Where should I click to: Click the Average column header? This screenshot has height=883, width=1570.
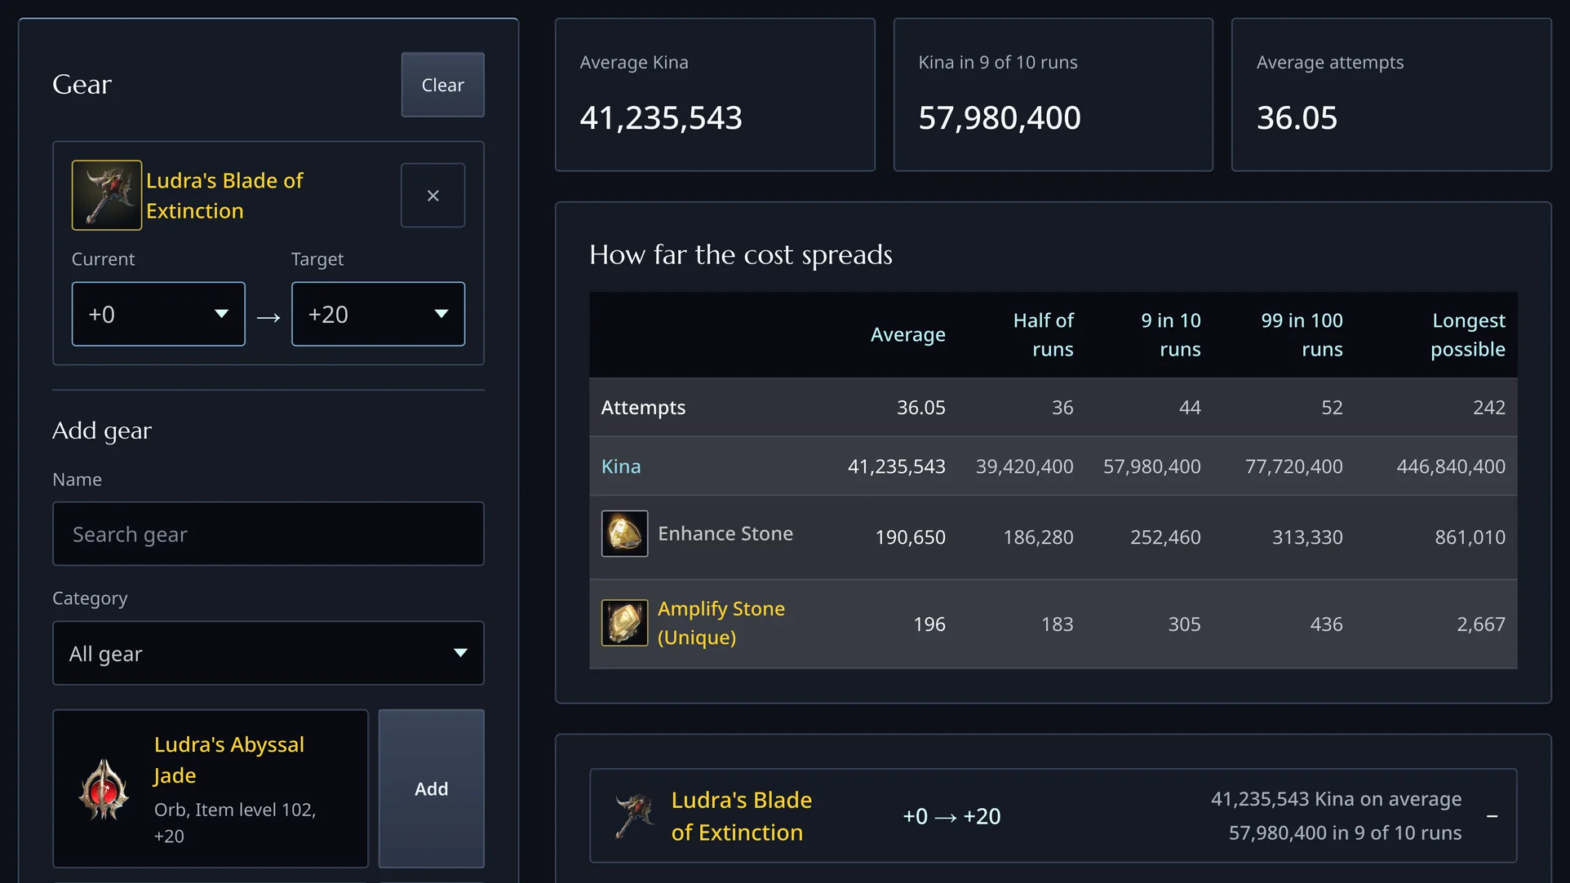click(907, 334)
